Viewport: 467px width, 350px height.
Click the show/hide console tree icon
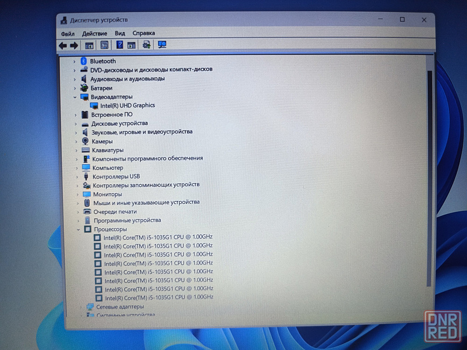(x=89, y=46)
